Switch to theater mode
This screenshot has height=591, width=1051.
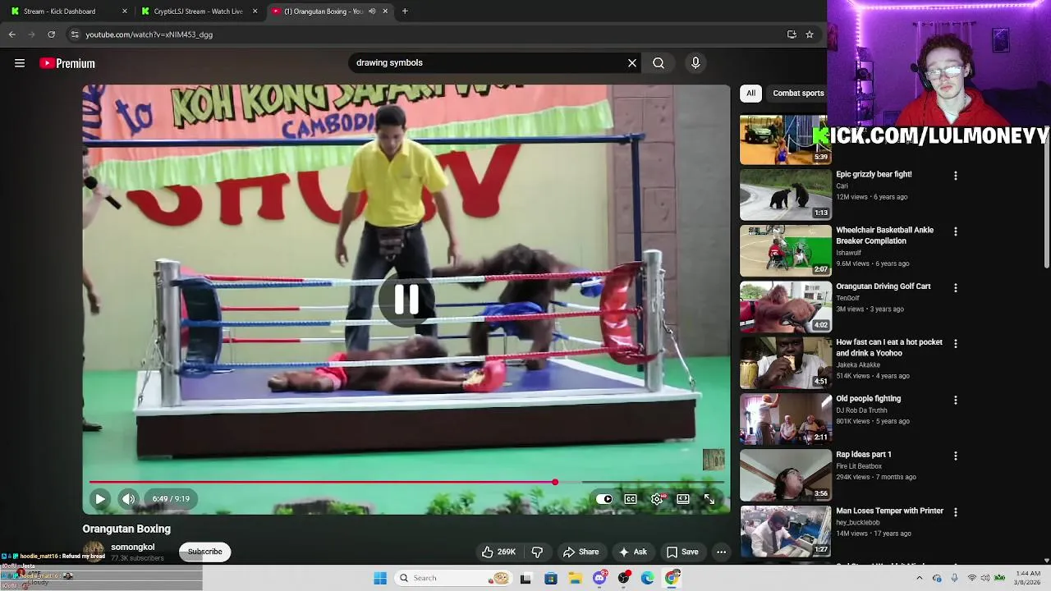point(683,498)
